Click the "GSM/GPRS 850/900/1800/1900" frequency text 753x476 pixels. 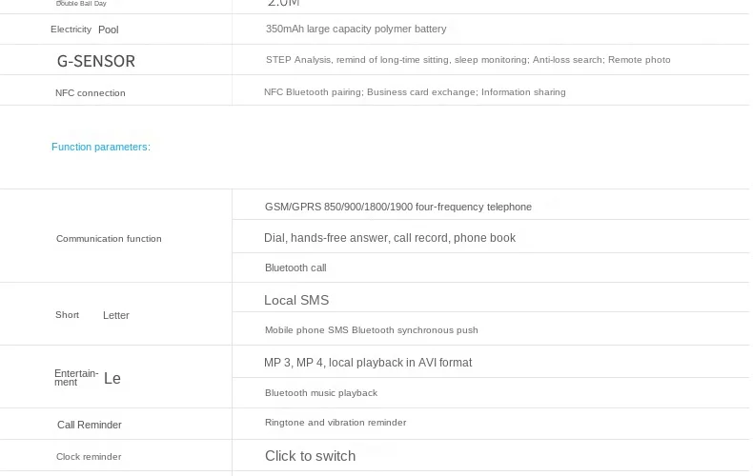(398, 207)
